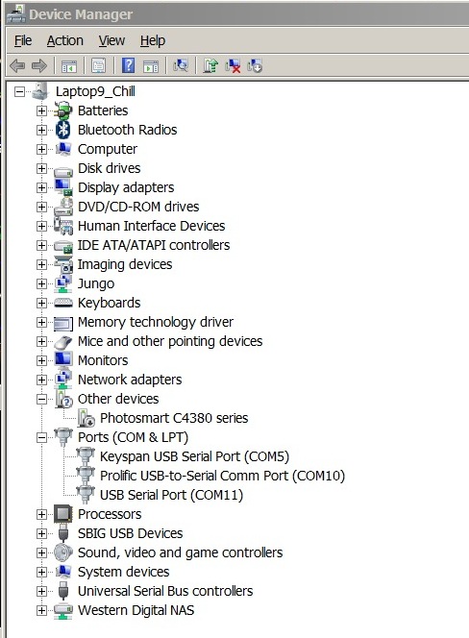469x638 pixels.
Task: Click Uninstall device icon with red X
Action: [x=233, y=65]
